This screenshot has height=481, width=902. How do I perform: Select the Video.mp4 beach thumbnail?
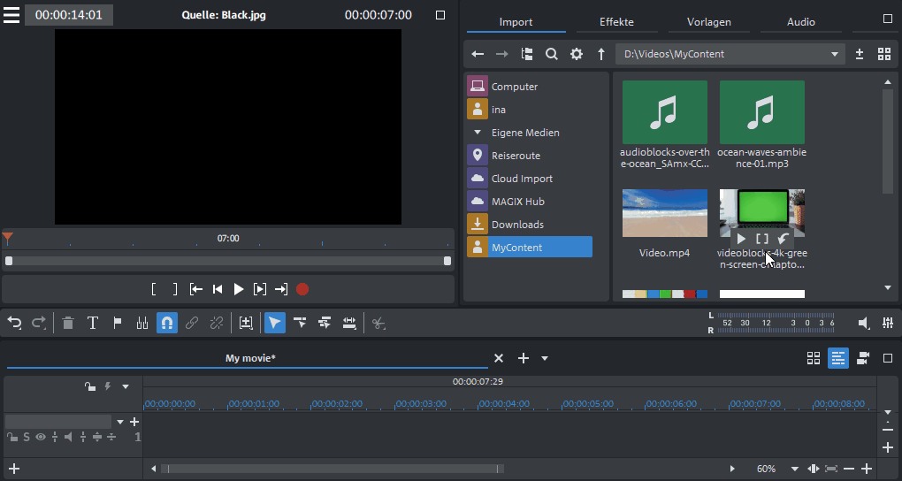(x=664, y=213)
